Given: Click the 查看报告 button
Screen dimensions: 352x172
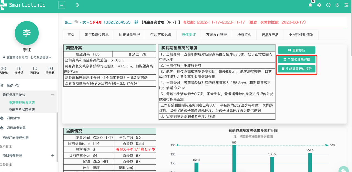Looking at the screenshot, I should coord(296,50).
